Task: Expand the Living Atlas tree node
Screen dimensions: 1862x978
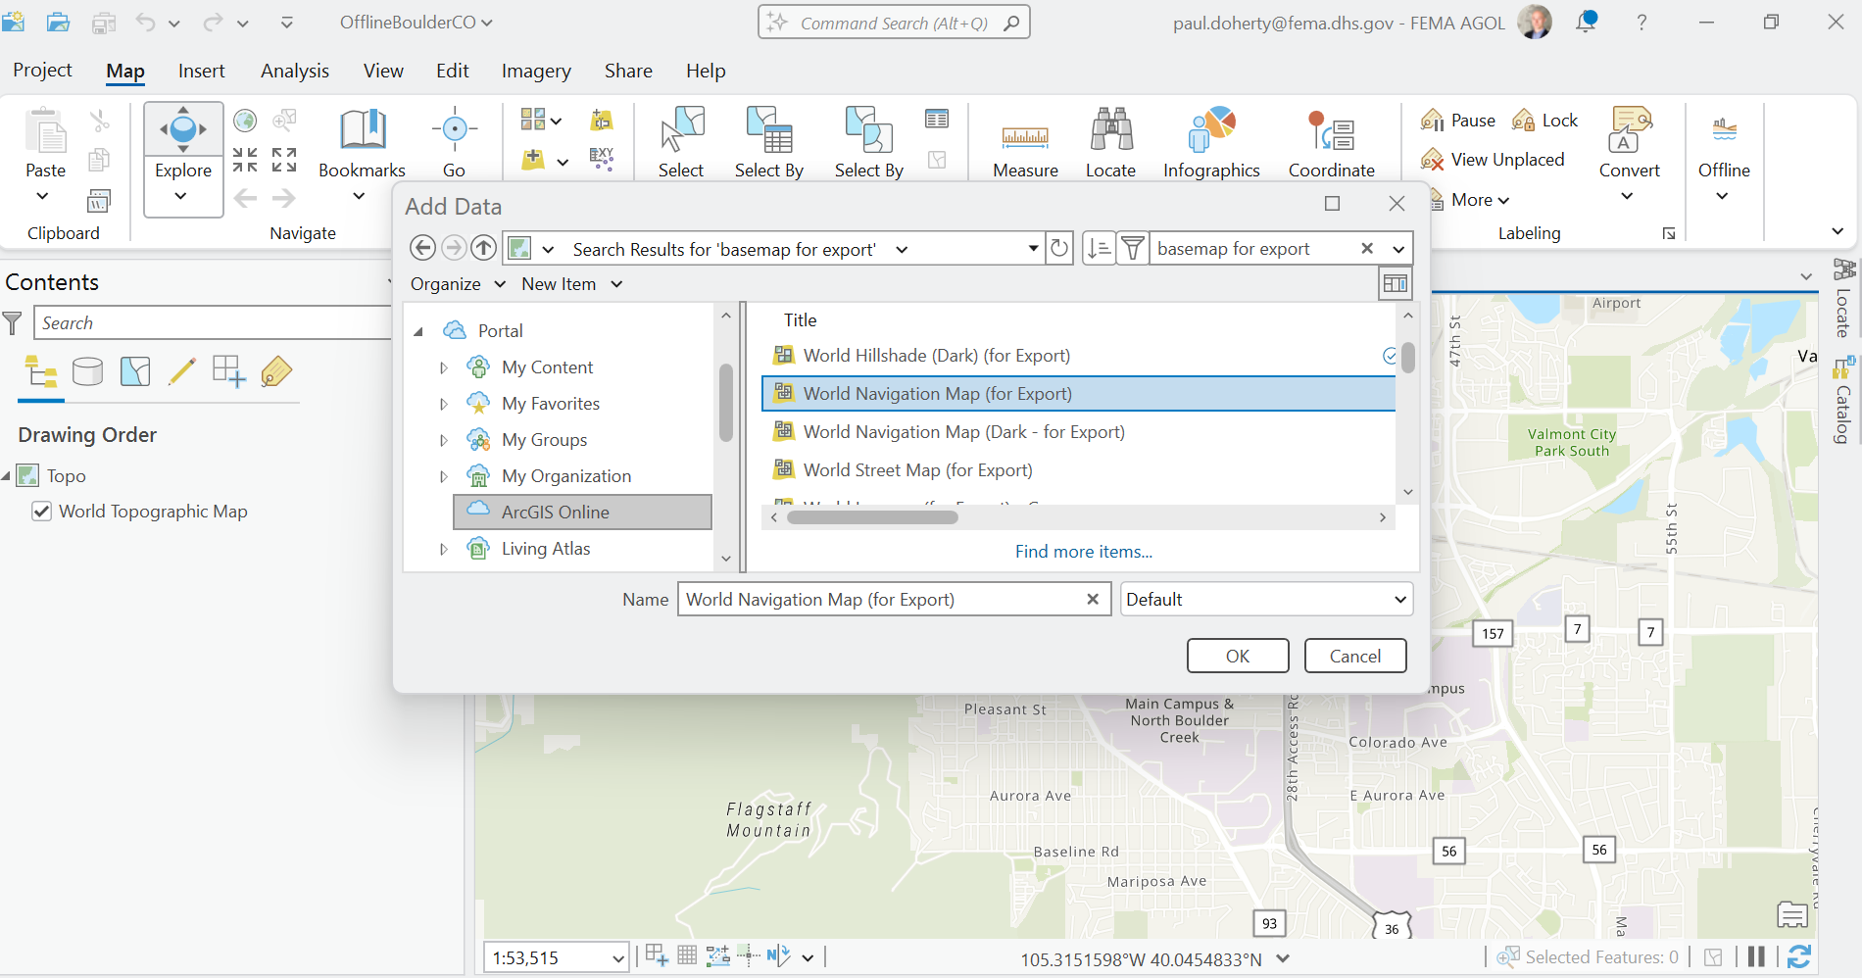Action: (443, 549)
